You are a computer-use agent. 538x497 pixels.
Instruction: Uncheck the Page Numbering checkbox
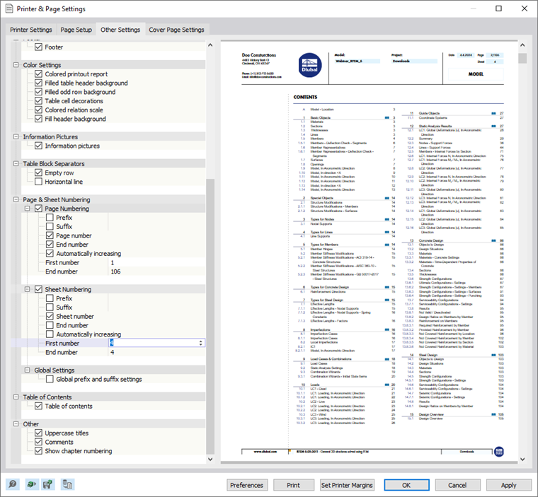(38, 209)
